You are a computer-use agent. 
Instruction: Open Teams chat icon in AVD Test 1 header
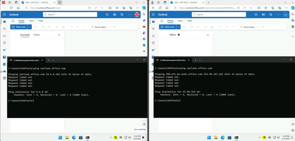(x=107, y=14)
